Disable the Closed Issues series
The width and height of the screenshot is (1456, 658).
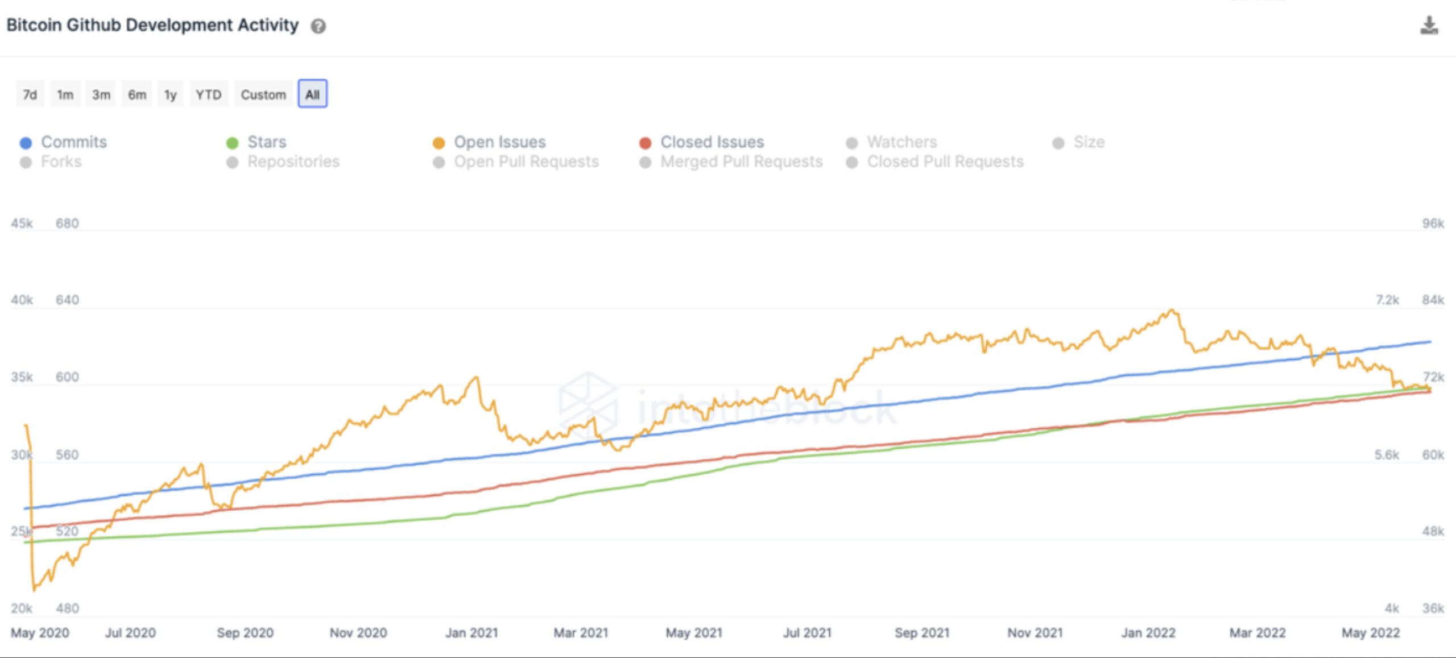712,142
